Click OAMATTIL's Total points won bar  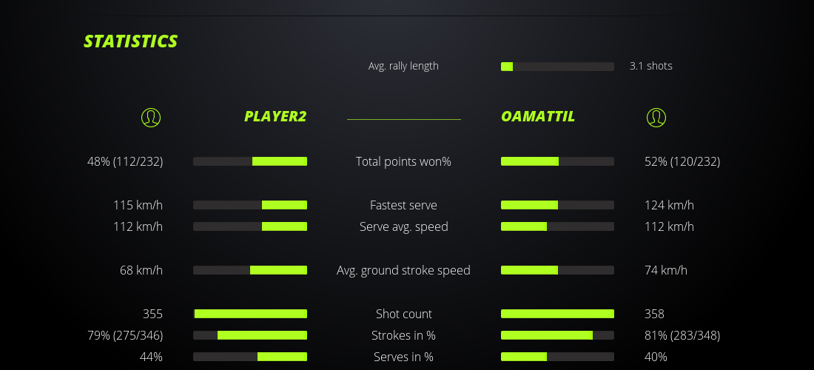[x=557, y=161]
